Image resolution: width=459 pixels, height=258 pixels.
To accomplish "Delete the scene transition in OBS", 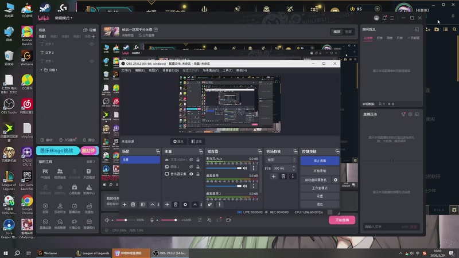I will [283, 177].
